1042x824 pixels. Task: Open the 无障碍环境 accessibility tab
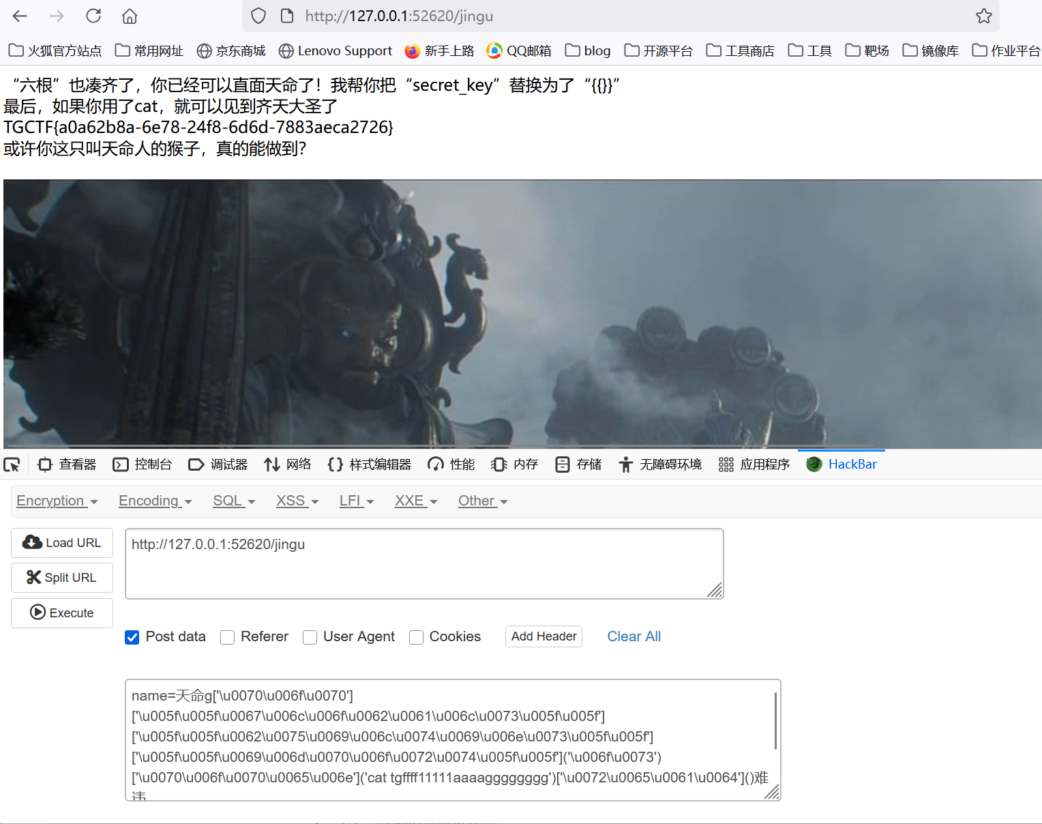[660, 465]
